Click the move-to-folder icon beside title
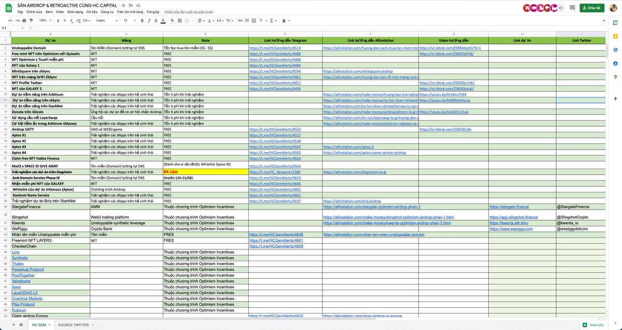The image size is (622, 330). pyautogui.click(x=131, y=5)
